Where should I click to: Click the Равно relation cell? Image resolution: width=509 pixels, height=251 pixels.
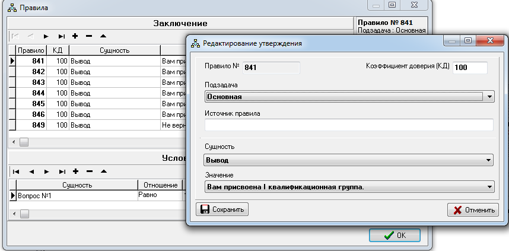point(160,195)
